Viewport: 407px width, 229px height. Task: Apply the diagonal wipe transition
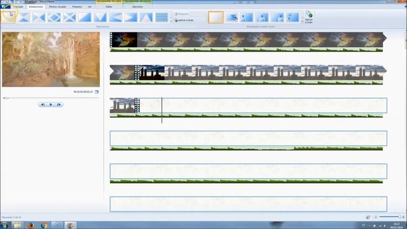click(85, 17)
